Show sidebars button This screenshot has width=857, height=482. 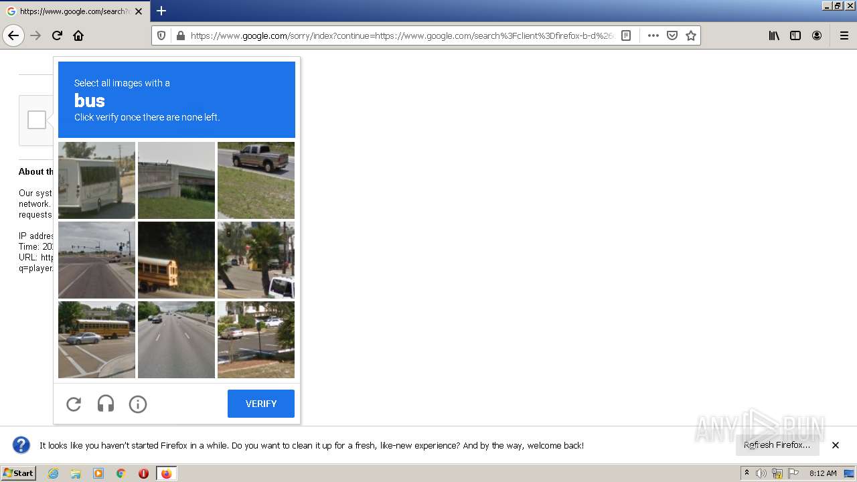[795, 35]
